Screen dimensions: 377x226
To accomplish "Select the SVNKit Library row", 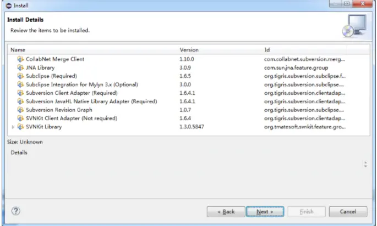I will point(189,127).
